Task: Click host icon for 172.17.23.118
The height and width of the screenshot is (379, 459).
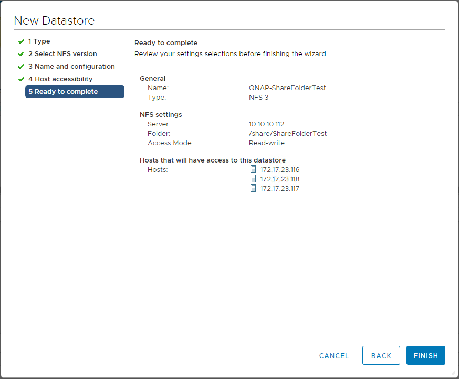Action: pyautogui.click(x=253, y=179)
